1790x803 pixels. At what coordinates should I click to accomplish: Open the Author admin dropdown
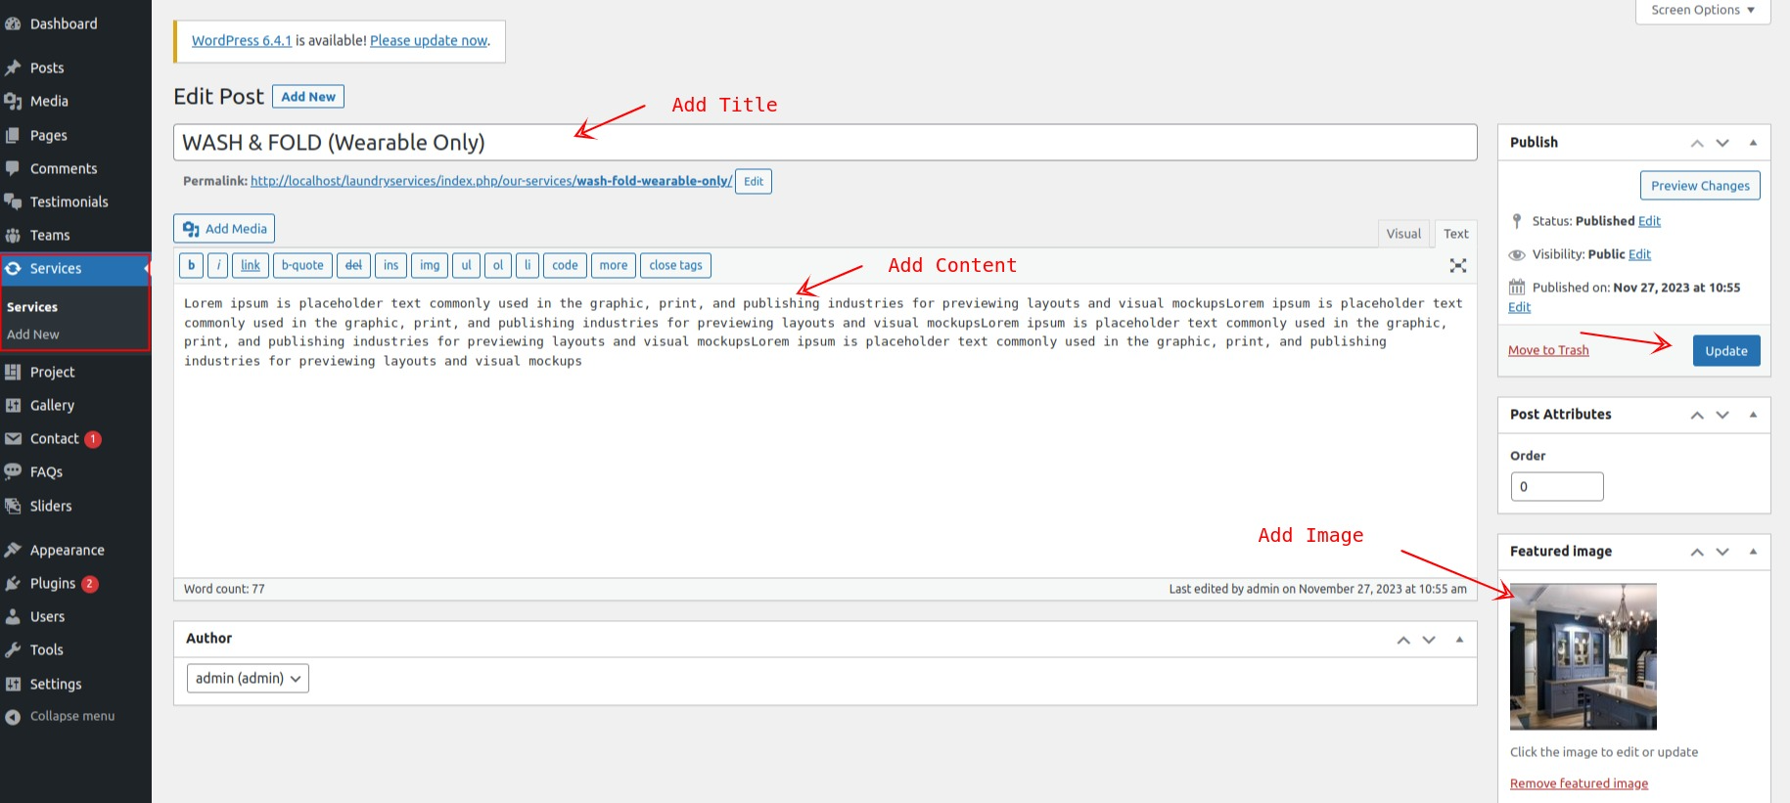tap(248, 679)
